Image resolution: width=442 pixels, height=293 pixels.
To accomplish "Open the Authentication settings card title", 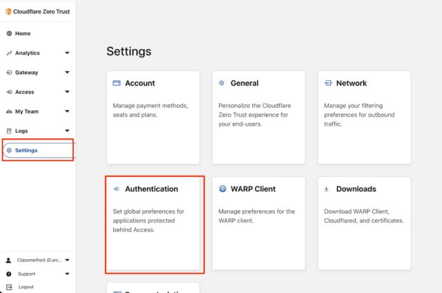I will (152, 189).
